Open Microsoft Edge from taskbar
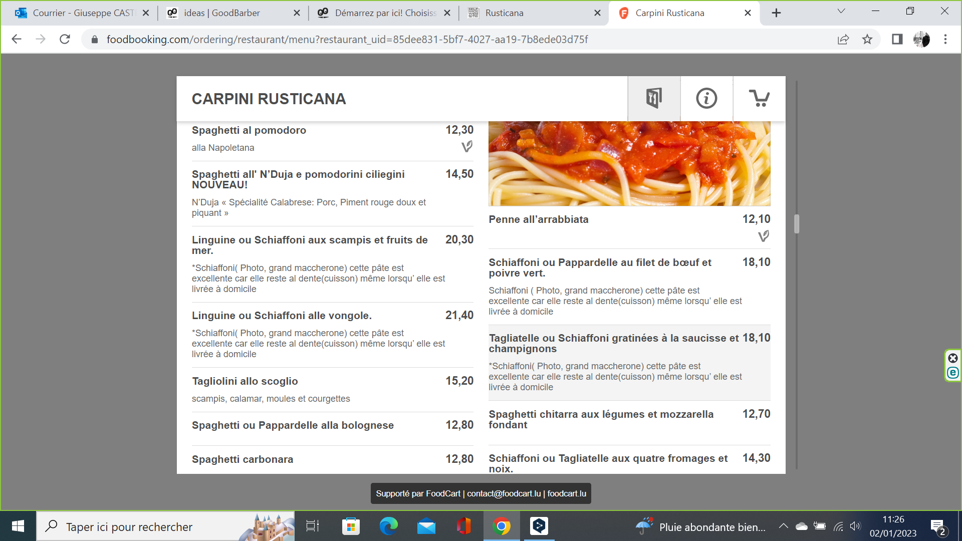 click(x=388, y=526)
